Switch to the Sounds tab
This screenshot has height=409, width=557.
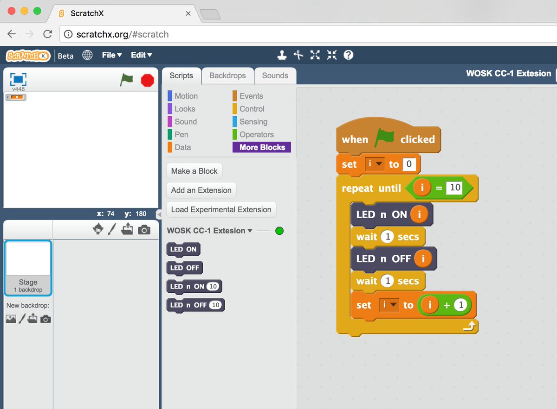(x=275, y=76)
